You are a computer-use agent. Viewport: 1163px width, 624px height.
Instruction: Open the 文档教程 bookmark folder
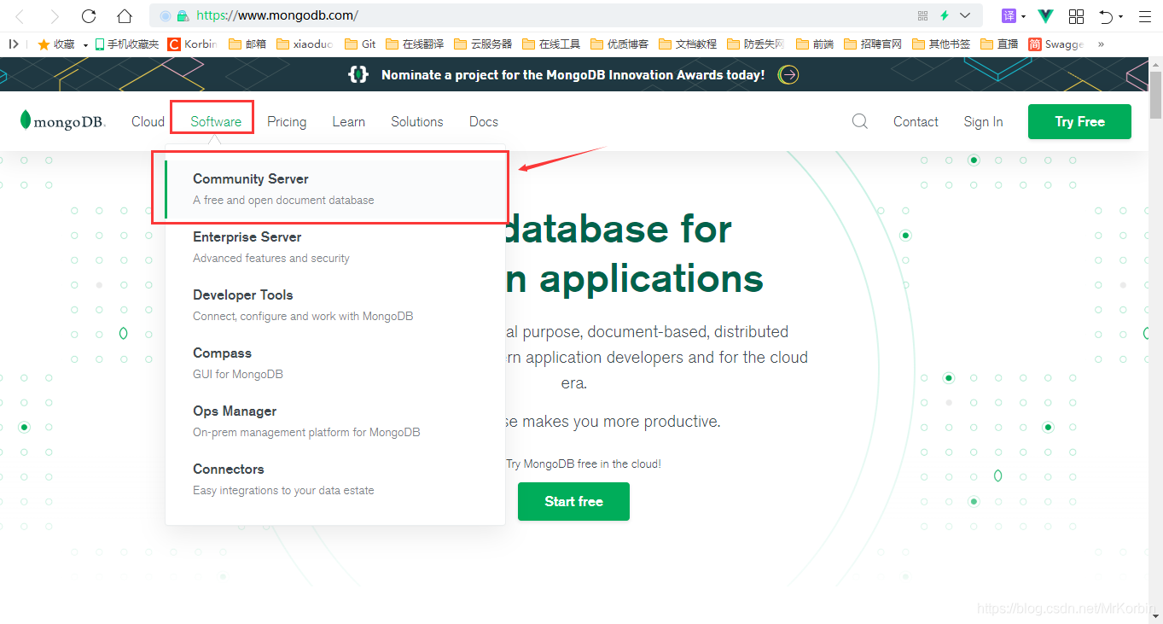(688, 44)
